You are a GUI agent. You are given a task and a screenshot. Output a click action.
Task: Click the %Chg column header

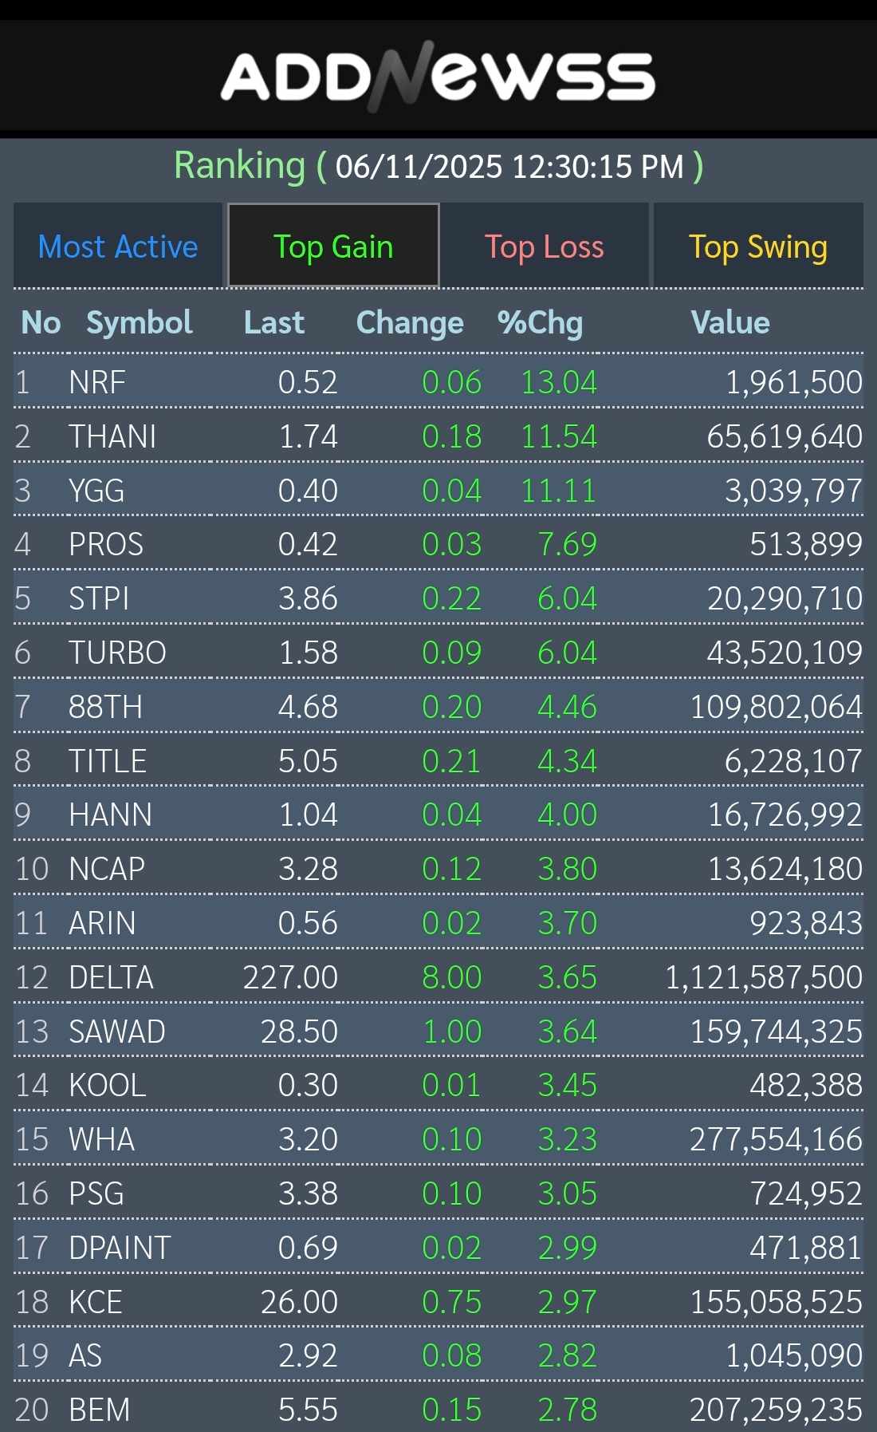coord(540,323)
